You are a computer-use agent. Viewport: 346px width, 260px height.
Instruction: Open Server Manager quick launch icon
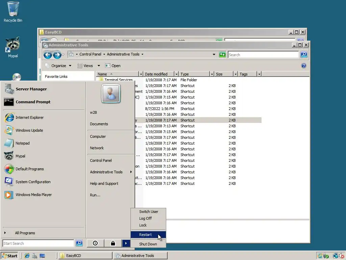pyautogui.click(x=34, y=256)
